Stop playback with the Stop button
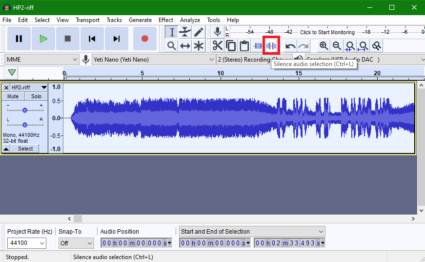Screen dimensions: 425x262 tap(68, 39)
